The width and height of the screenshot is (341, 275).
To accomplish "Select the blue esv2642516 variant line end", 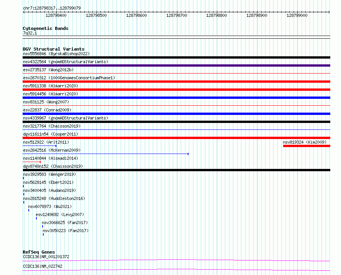I will pyautogui.click(x=188, y=154).
